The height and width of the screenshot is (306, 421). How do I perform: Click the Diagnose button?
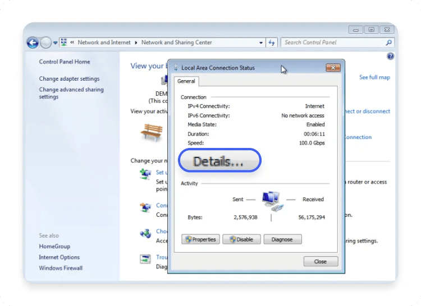282,239
